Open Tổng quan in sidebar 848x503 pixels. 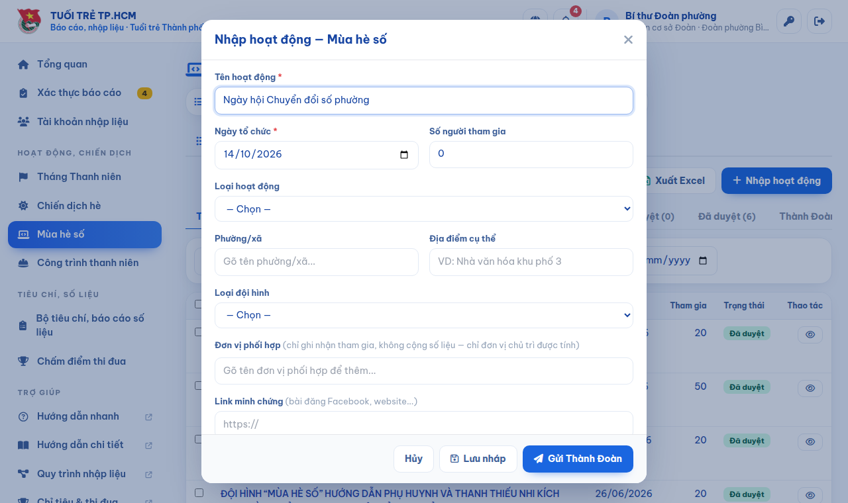tap(85, 64)
